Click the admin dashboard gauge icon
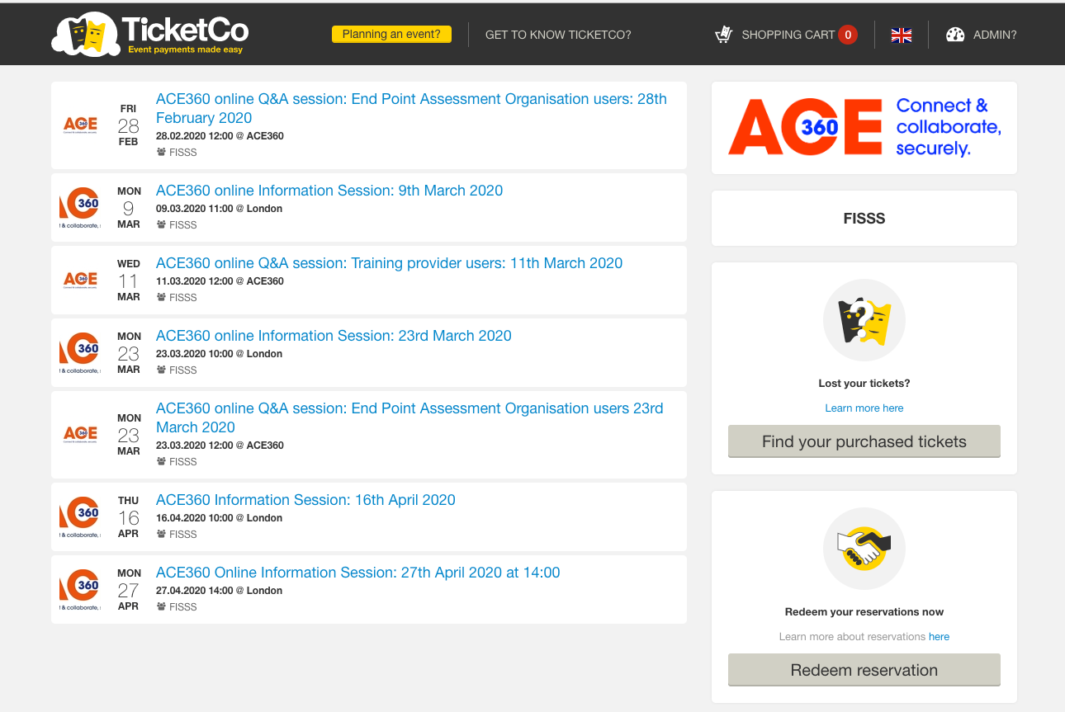 [955, 35]
